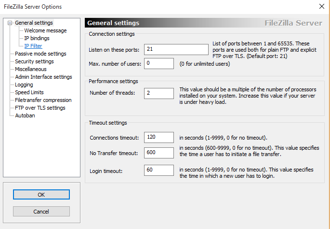330x229 pixels.
Task: Click the Number of threads input
Action: click(158, 93)
